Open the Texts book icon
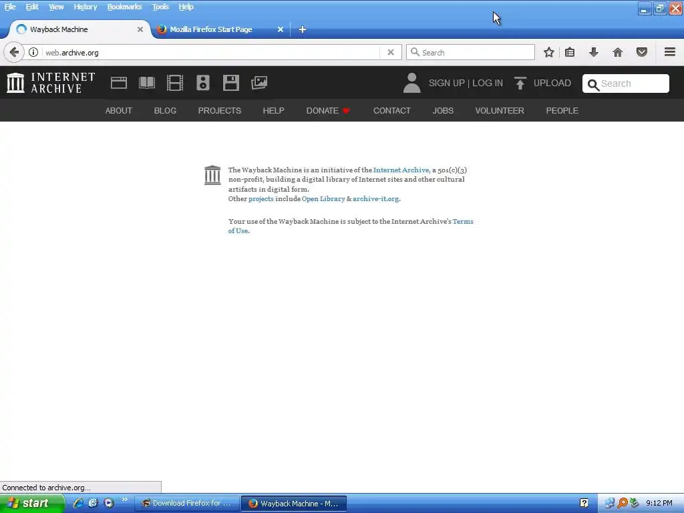 coord(146,83)
